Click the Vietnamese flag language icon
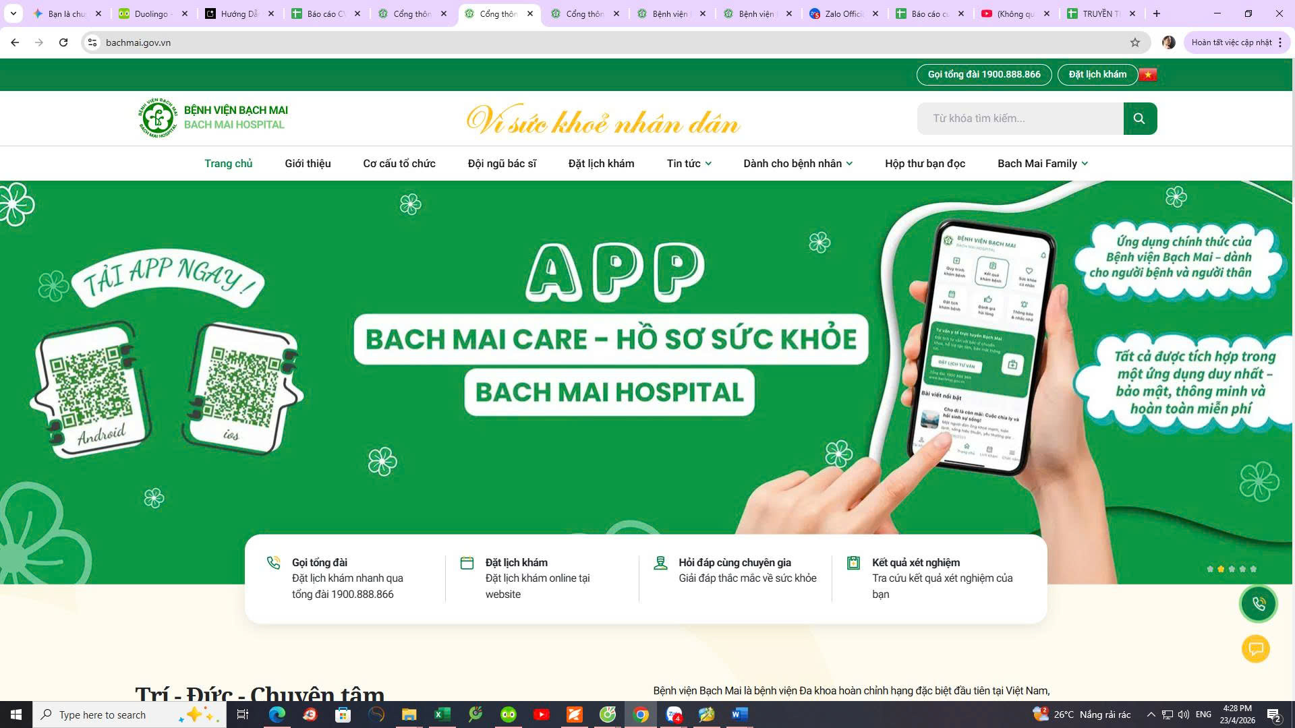 [1148, 75]
